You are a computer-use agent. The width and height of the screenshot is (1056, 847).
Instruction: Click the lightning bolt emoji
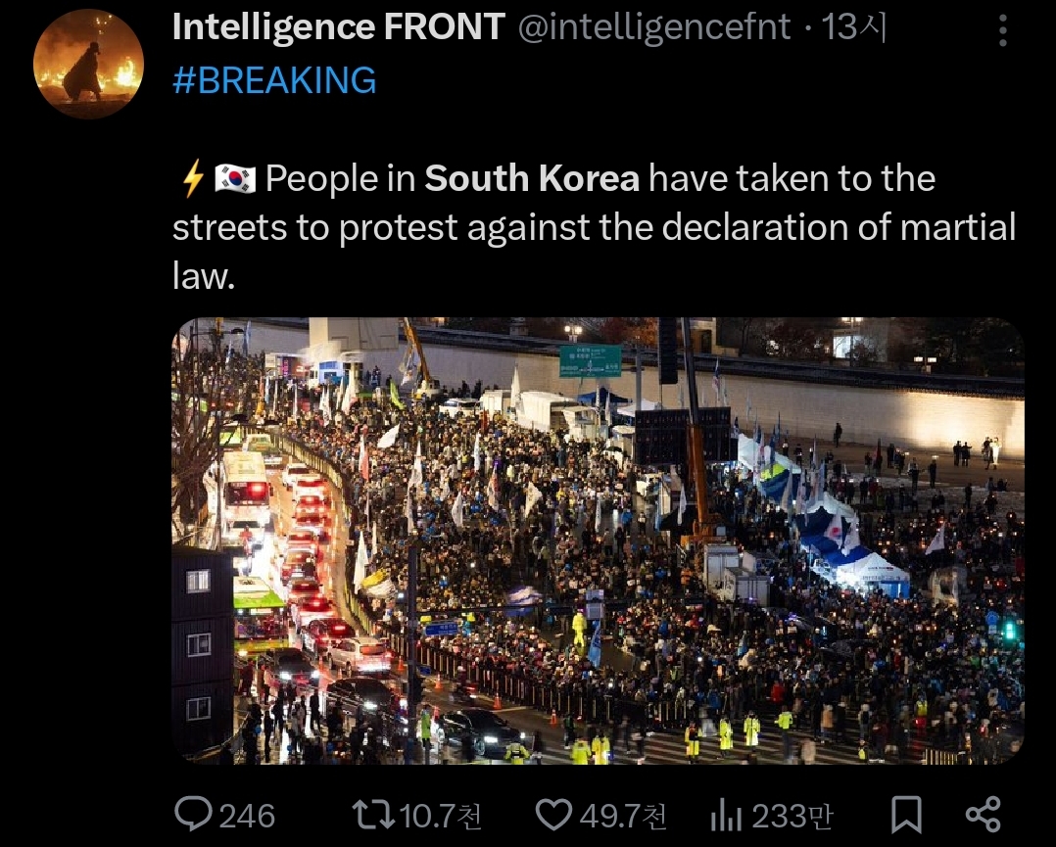click(x=193, y=178)
